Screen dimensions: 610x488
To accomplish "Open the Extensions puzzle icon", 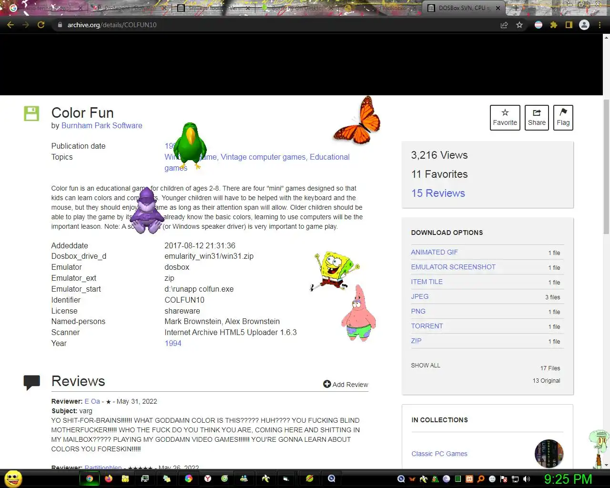I will tap(554, 25).
